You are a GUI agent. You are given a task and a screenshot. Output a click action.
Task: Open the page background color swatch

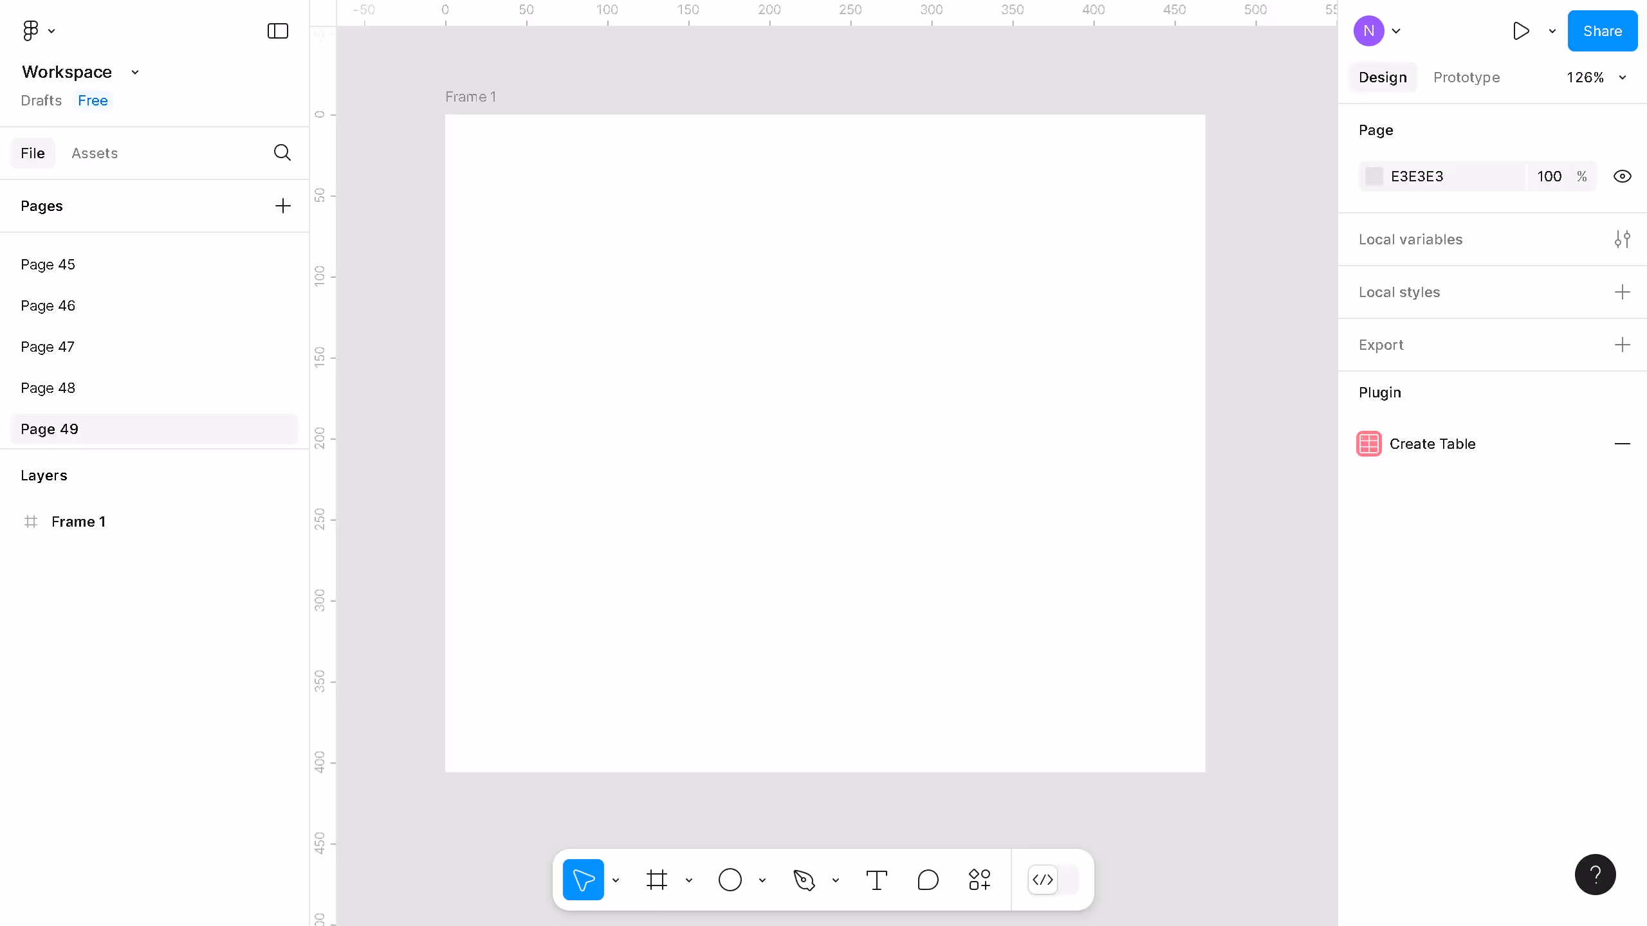click(x=1374, y=176)
